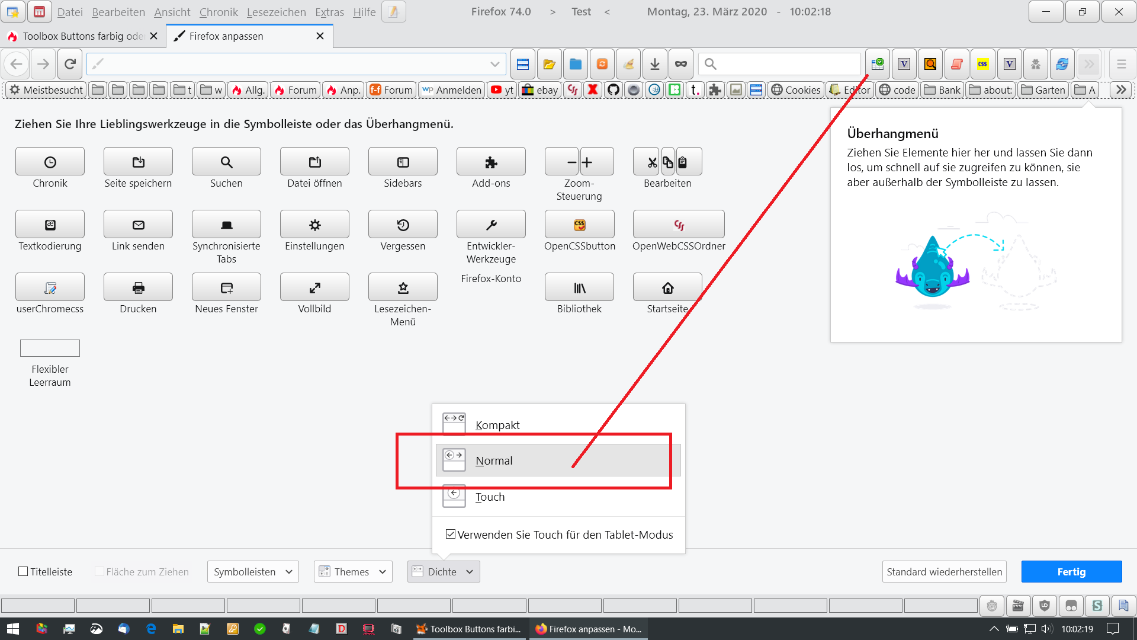Click the Add-ons puzzle icon

pyautogui.click(x=491, y=162)
